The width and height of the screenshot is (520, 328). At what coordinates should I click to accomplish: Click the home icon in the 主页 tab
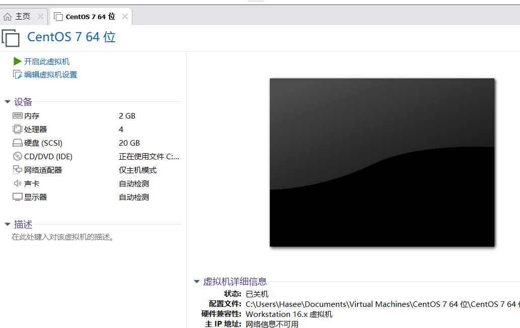tap(8, 17)
